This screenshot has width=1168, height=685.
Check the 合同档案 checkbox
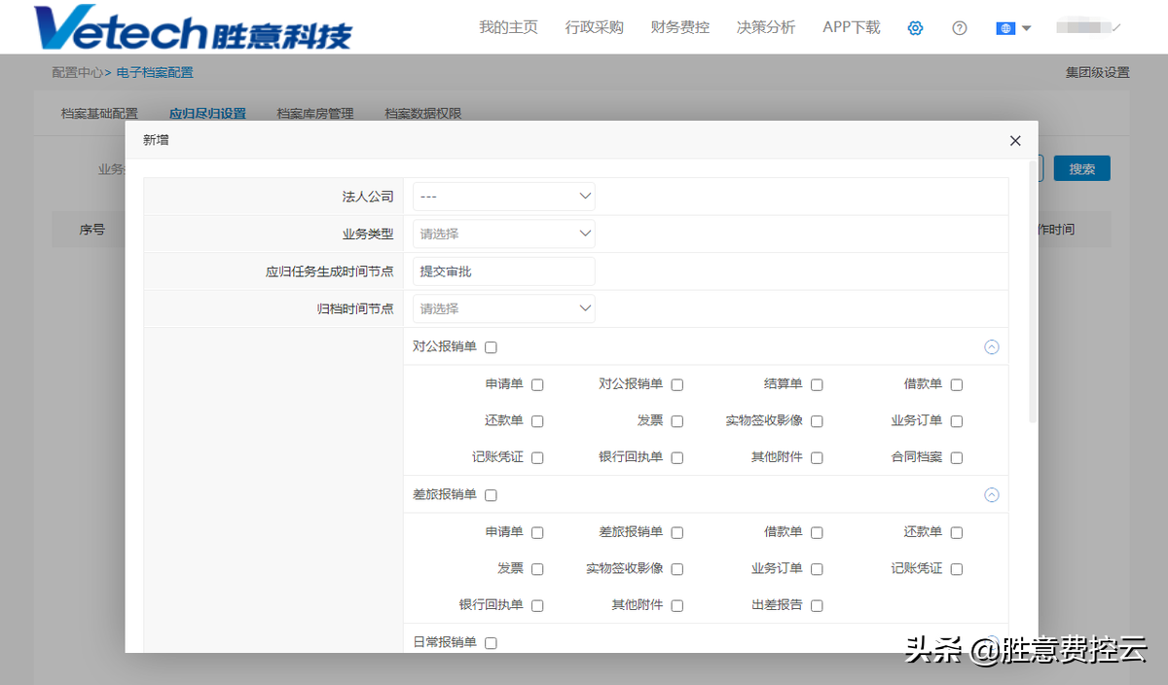click(x=957, y=457)
